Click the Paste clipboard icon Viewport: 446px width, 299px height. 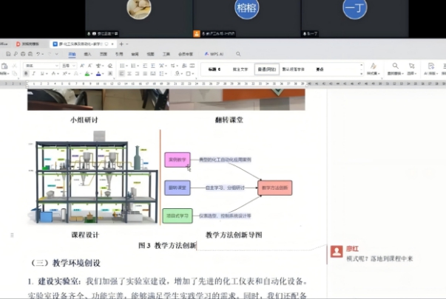[4, 66]
